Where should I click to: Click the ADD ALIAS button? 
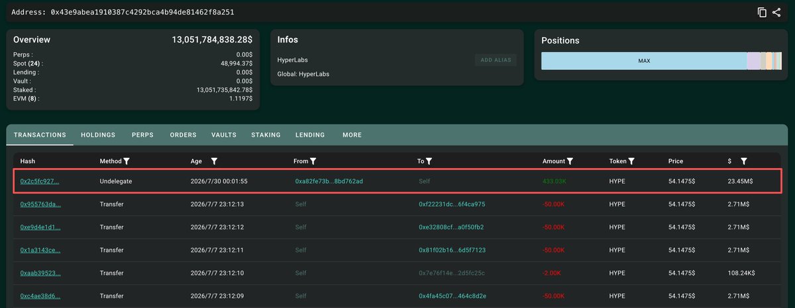coord(496,60)
